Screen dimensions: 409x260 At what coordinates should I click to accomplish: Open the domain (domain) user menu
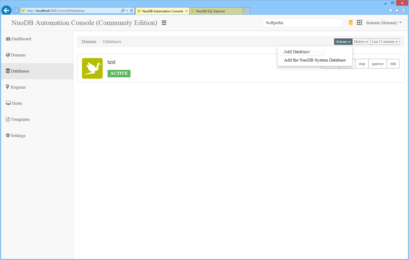tap(384, 23)
